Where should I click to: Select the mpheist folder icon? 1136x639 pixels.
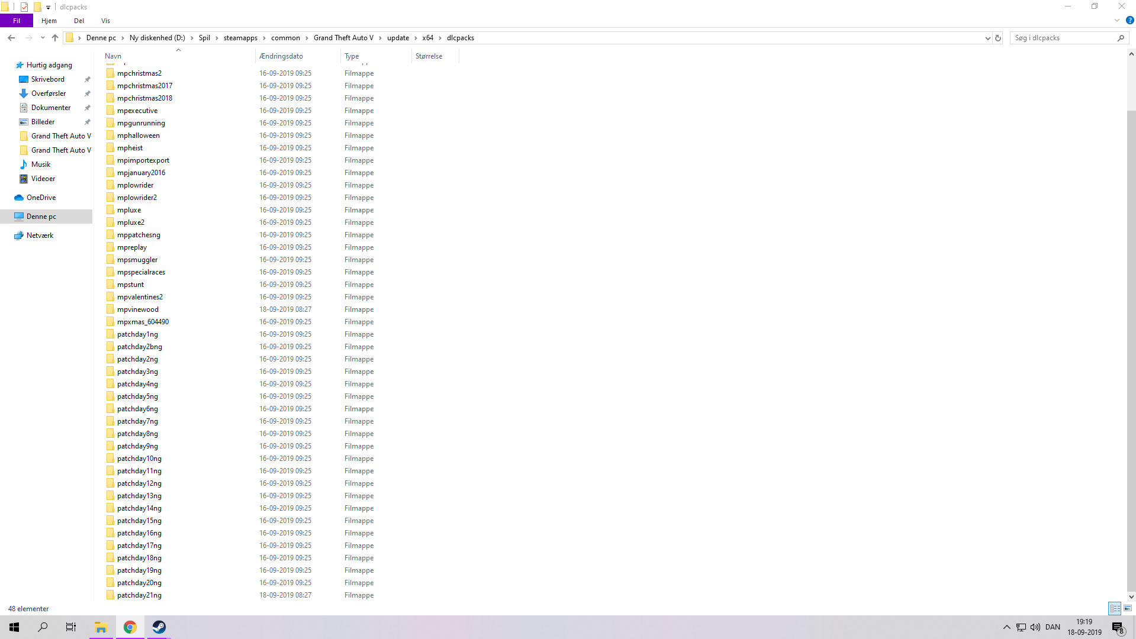point(110,148)
